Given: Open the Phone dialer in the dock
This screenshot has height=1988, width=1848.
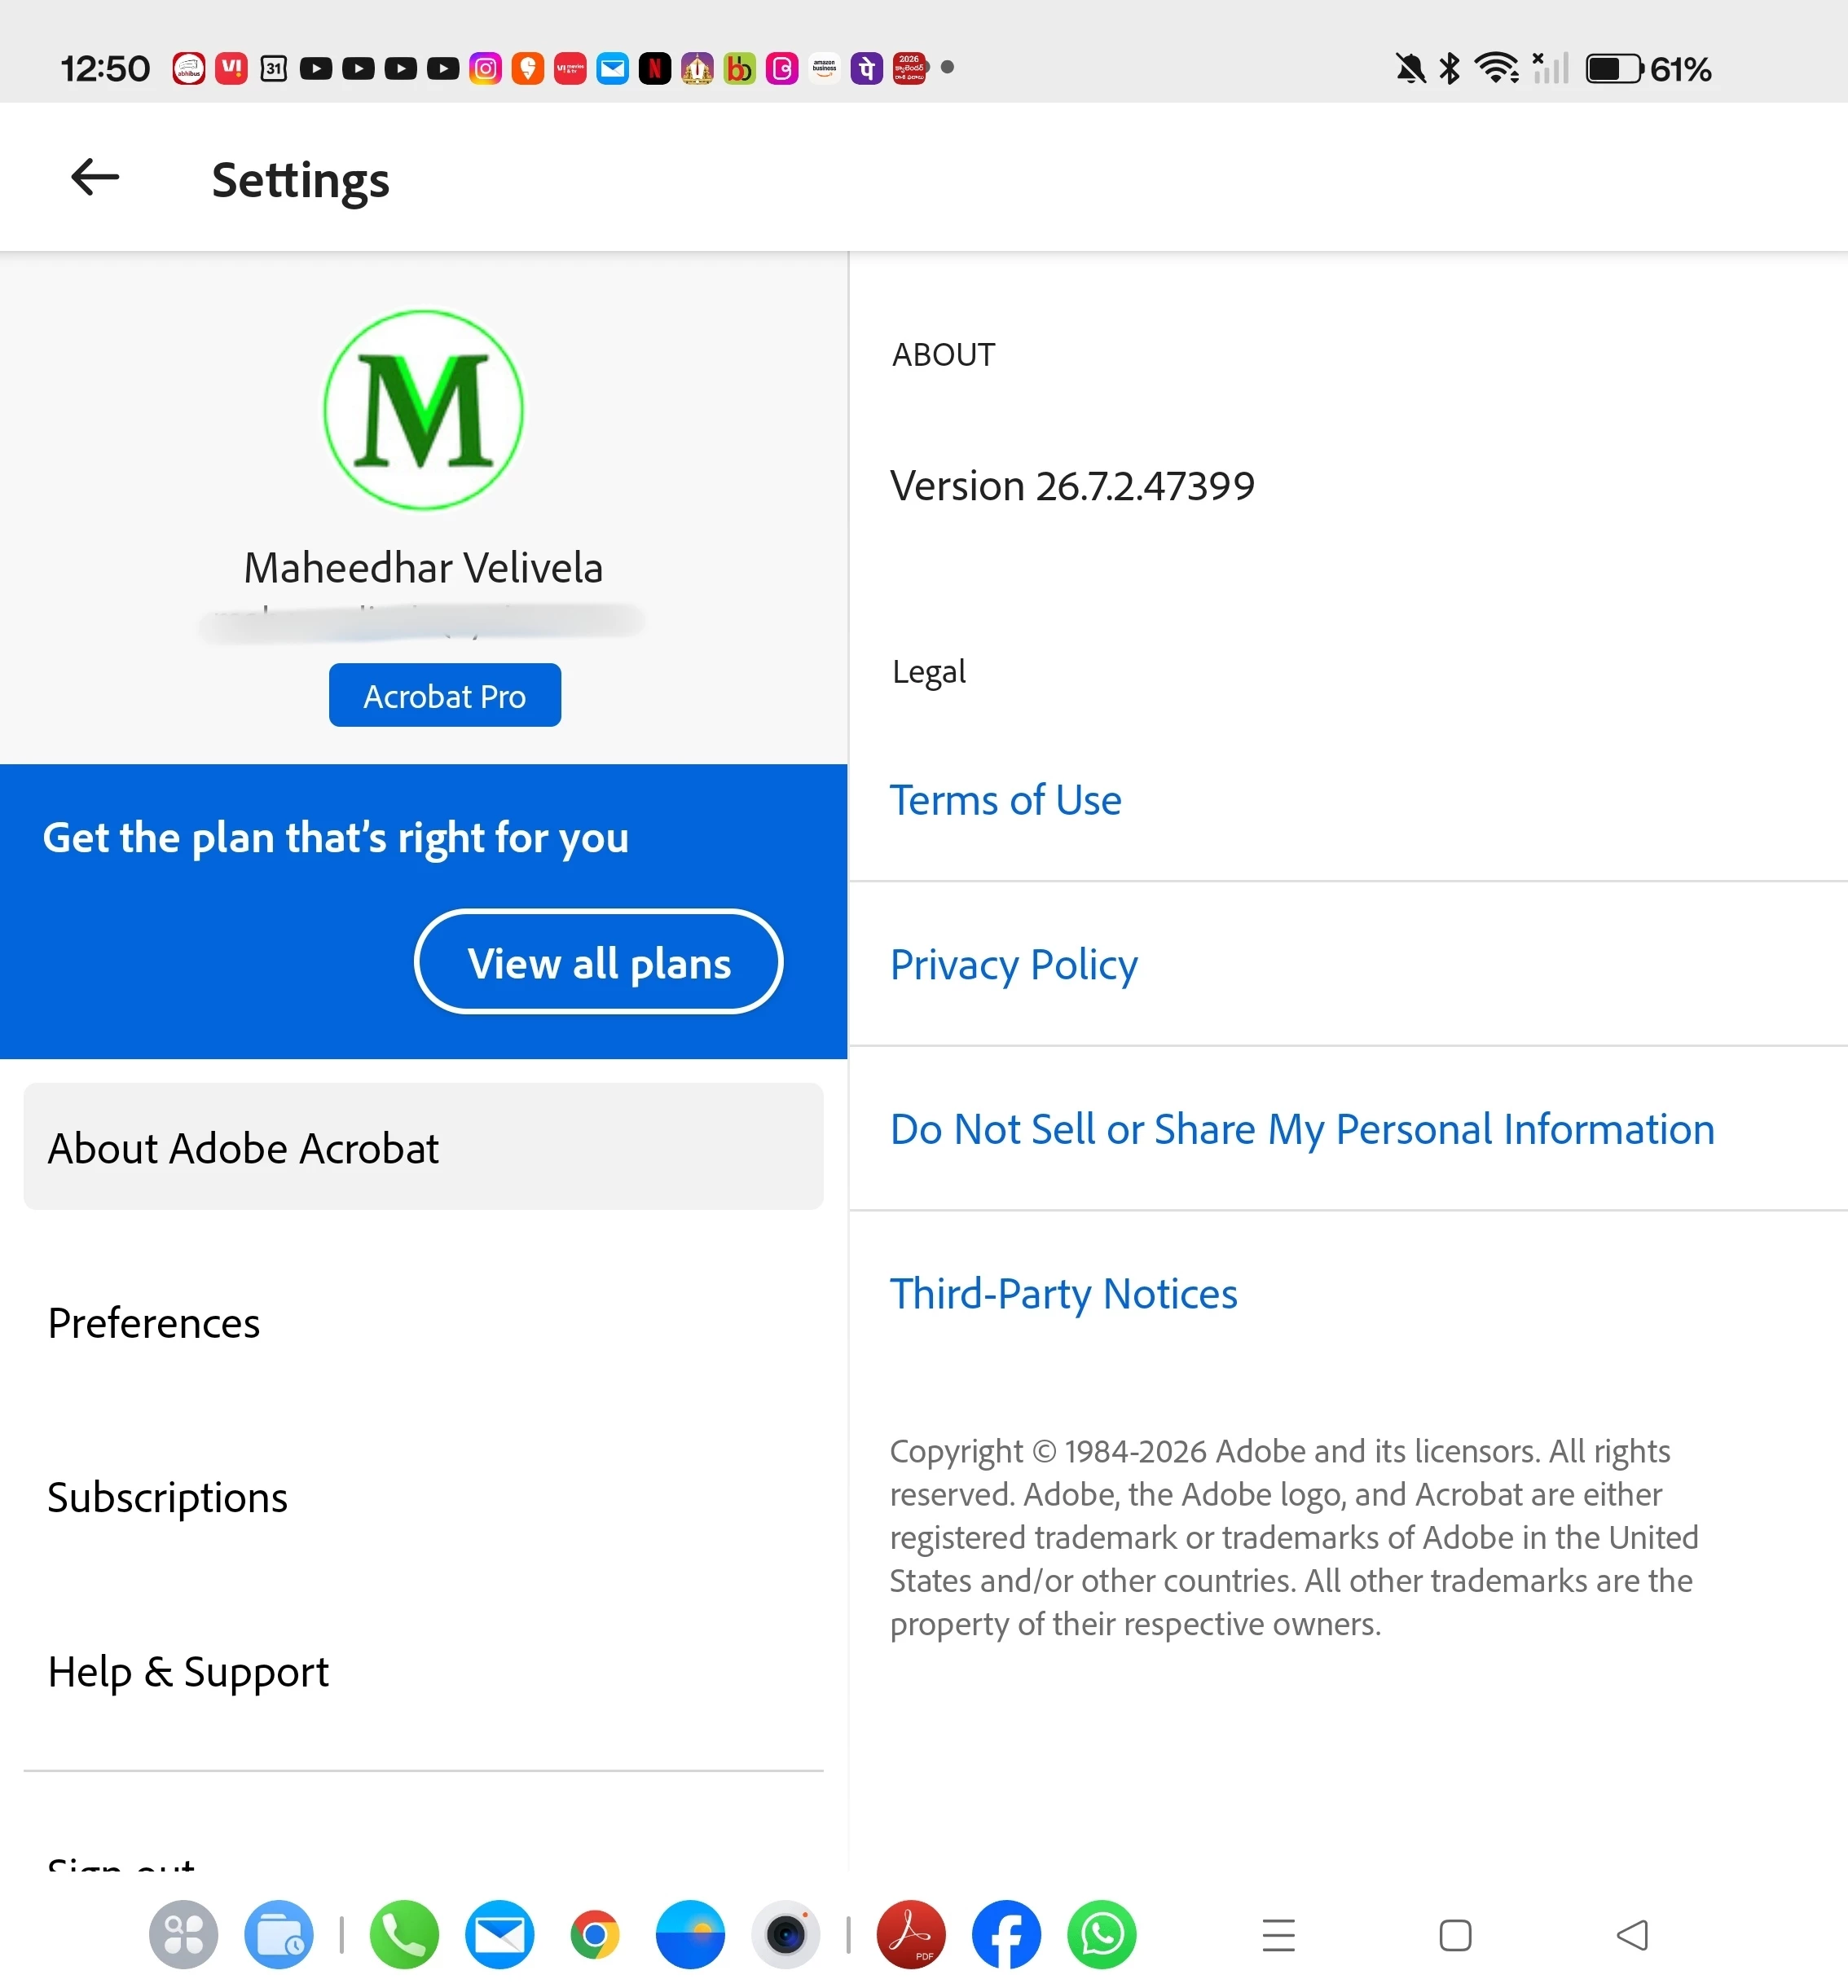Looking at the screenshot, I should (x=404, y=1935).
